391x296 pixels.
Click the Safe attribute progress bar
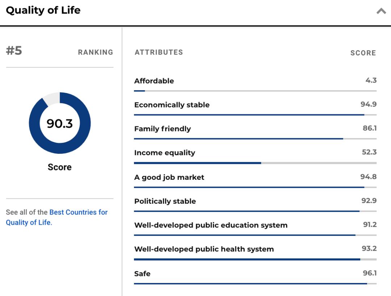(x=255, y=283)
